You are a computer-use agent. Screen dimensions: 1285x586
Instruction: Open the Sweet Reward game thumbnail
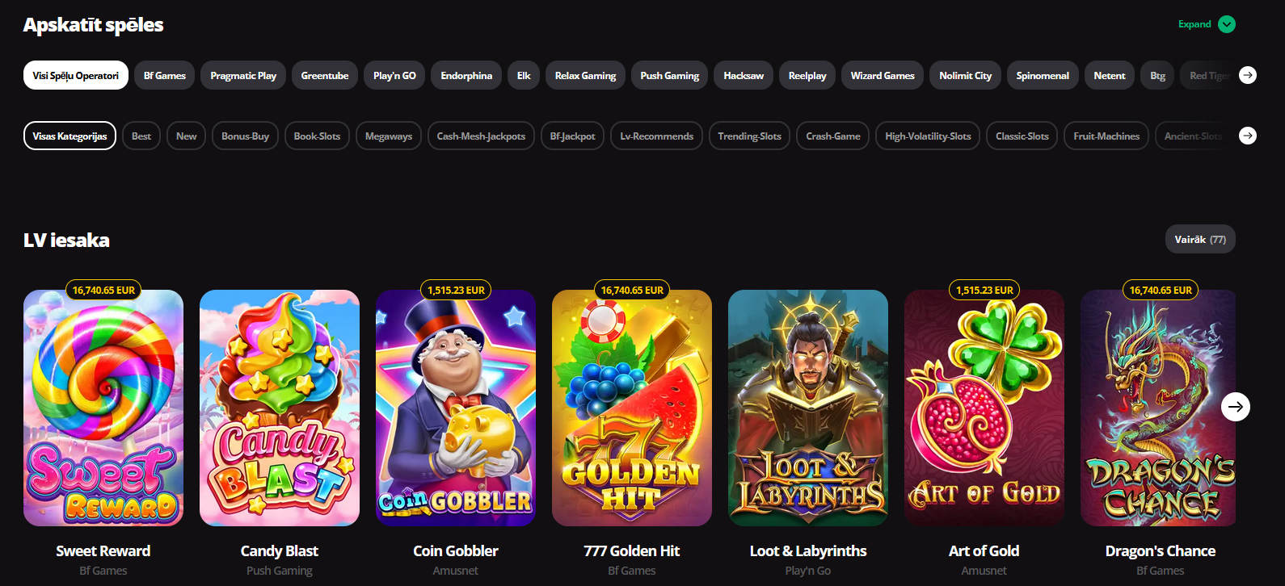[103, 408]
